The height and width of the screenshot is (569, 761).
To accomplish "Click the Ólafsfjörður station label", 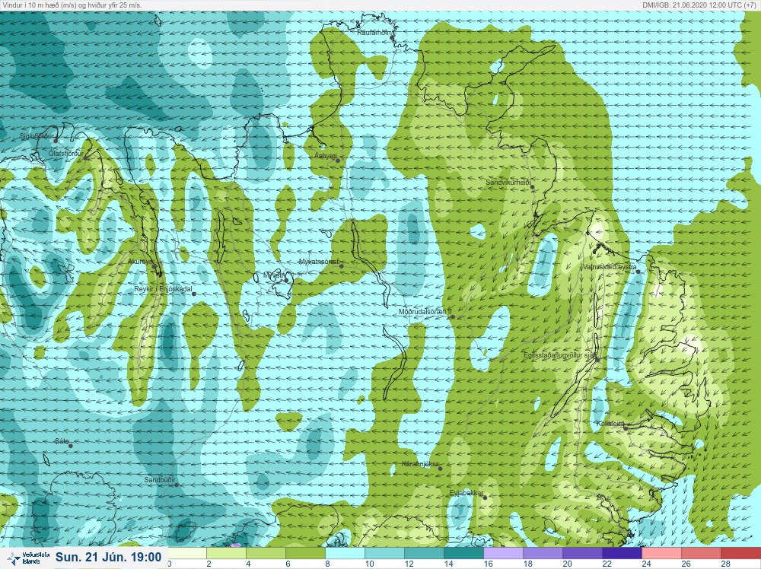I will click(66, 154).
